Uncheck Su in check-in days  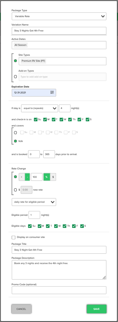[36, 119]
